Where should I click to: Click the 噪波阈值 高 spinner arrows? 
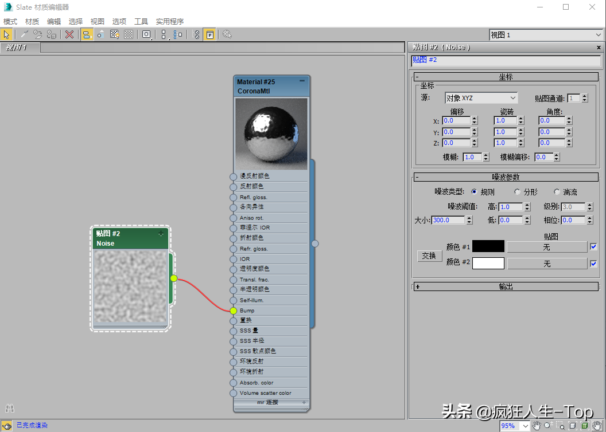[527, 207]
